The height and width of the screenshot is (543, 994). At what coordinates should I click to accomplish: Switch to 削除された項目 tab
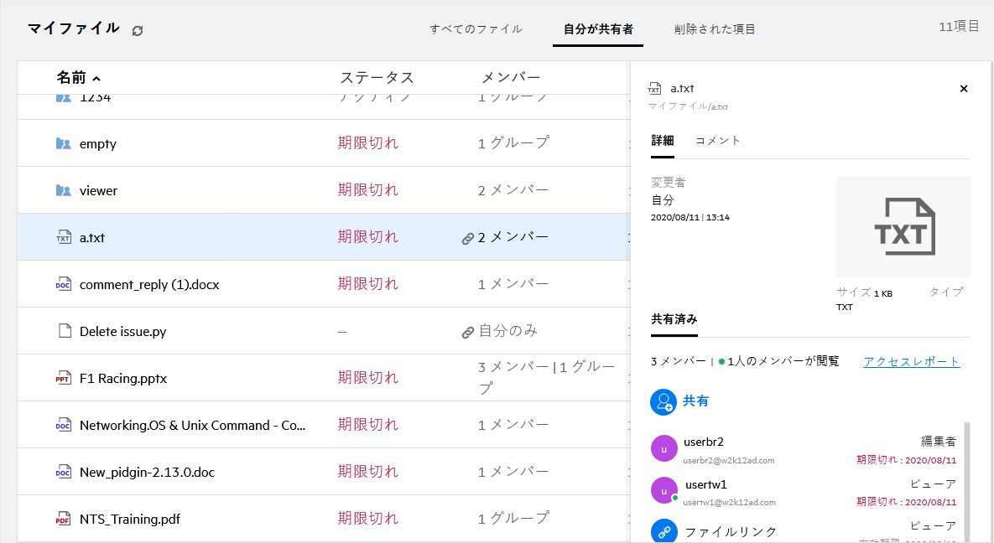715,29
